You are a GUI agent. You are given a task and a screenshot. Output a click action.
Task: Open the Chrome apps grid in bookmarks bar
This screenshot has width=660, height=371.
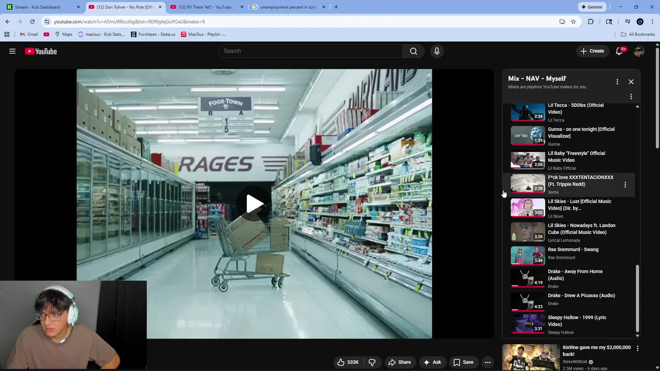click(x=7, y=34)
